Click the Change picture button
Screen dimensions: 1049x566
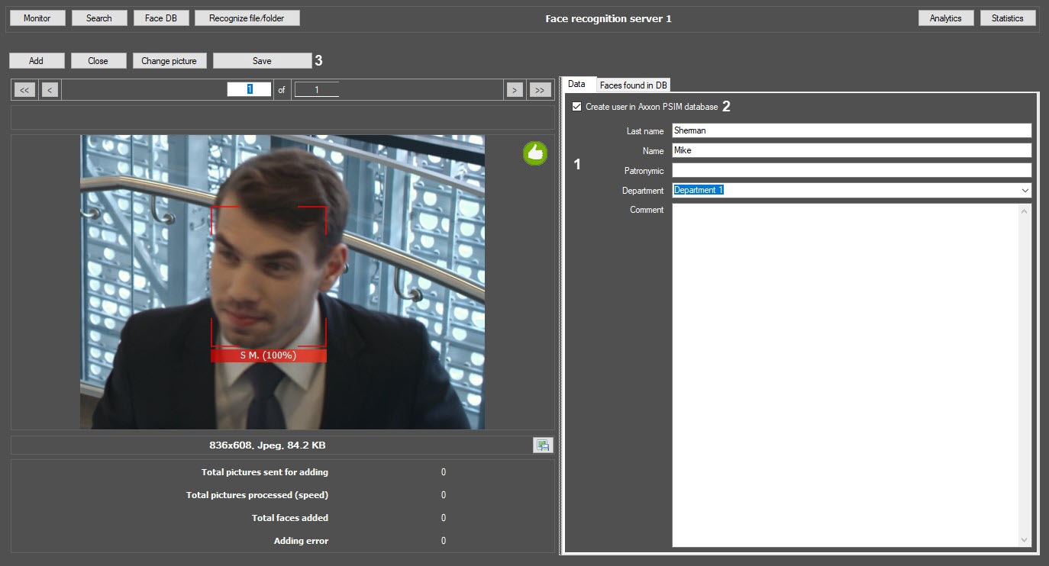click(x=169, y=61)
